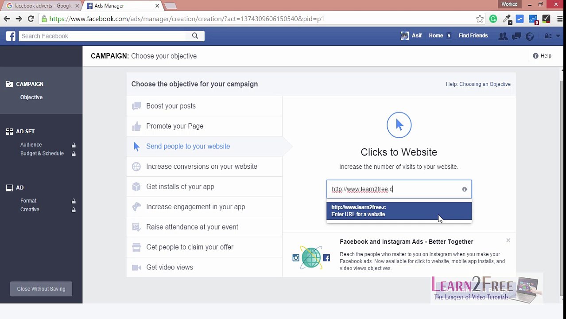Click Format in the sidebar

coord(28,201)
